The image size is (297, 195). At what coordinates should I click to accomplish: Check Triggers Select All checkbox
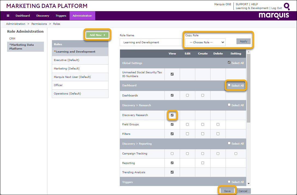(229, 182)
